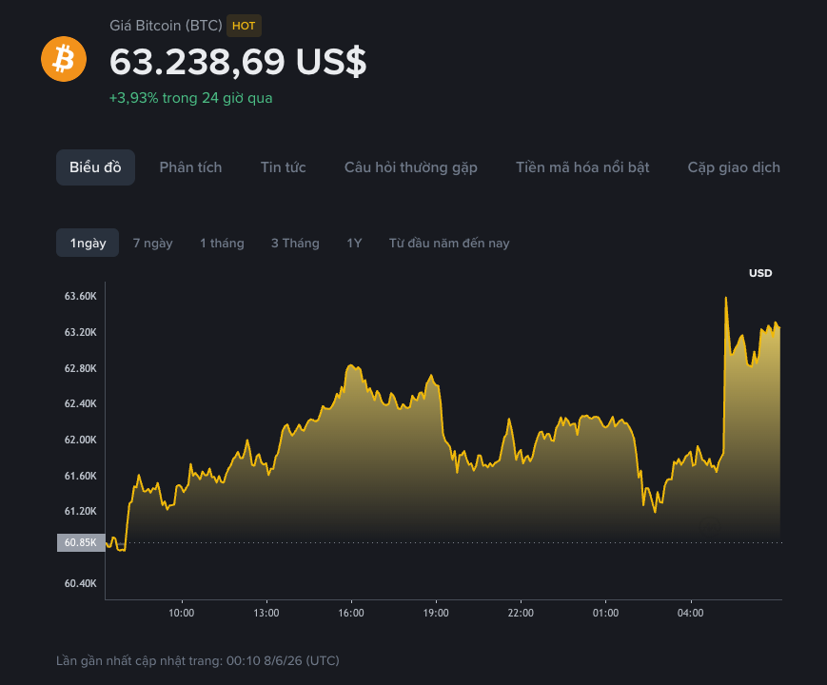Open the Cặp giao dịch tab
Screen dimensions: 827x685
734,167
